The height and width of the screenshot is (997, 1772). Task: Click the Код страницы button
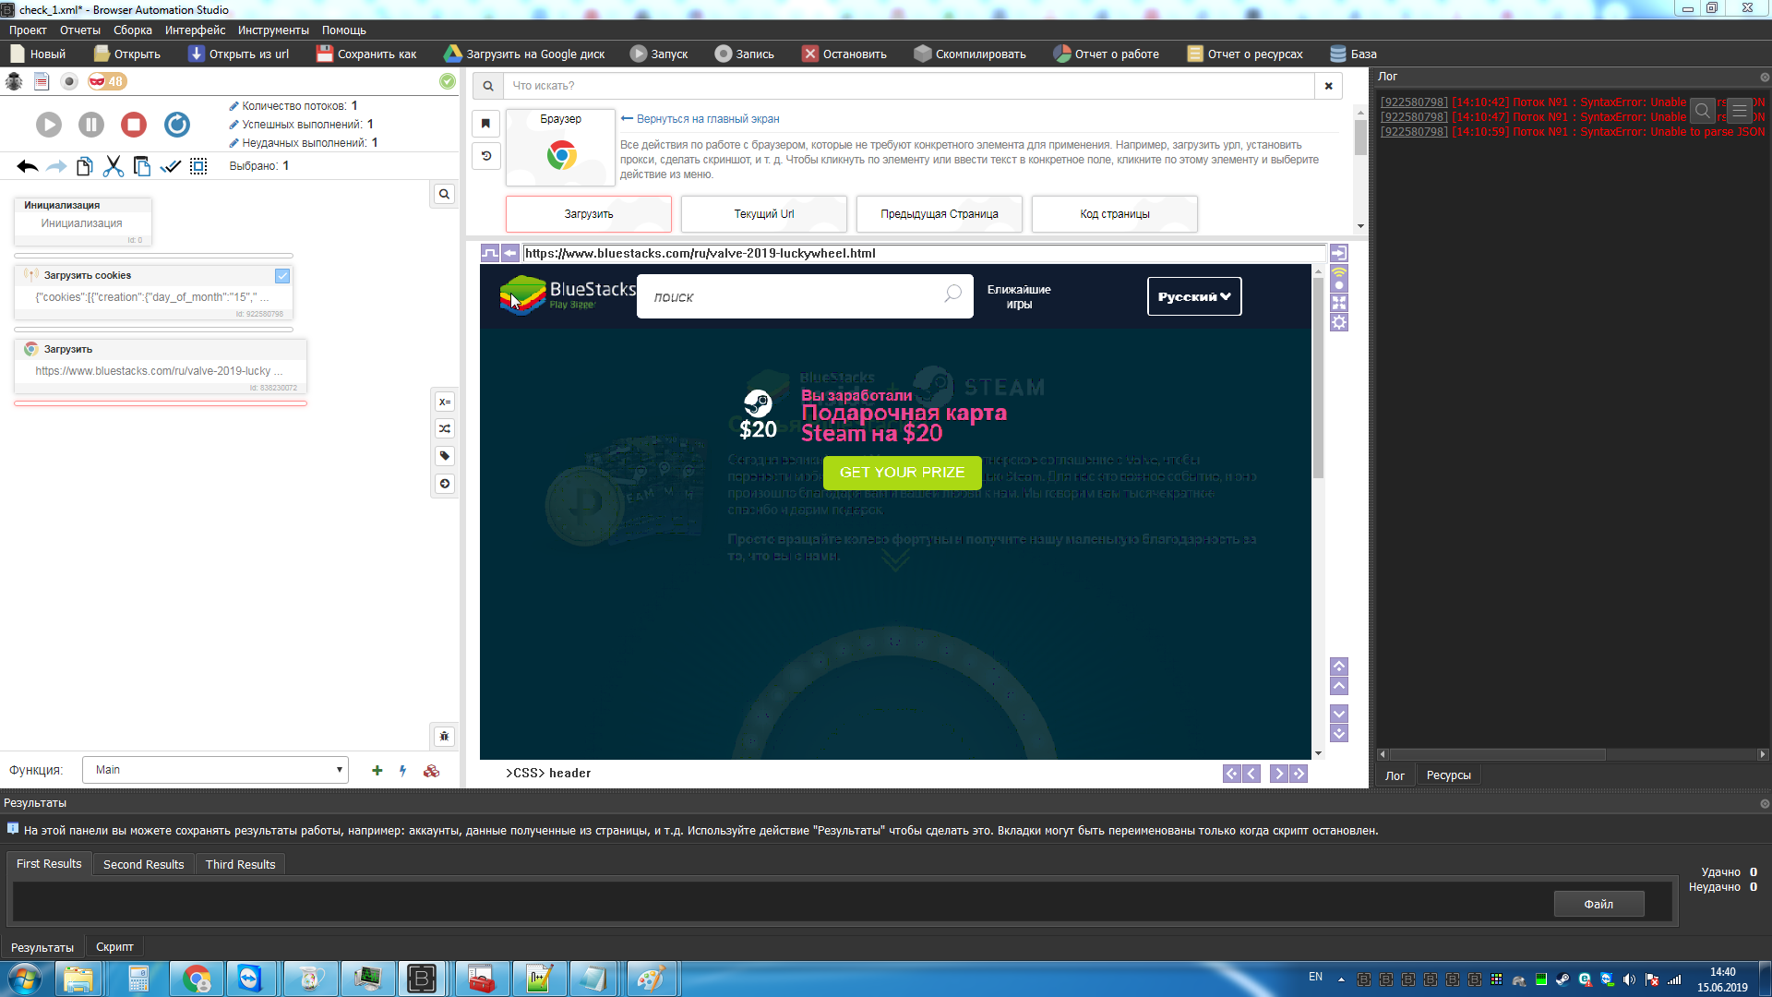(1115, 214)
